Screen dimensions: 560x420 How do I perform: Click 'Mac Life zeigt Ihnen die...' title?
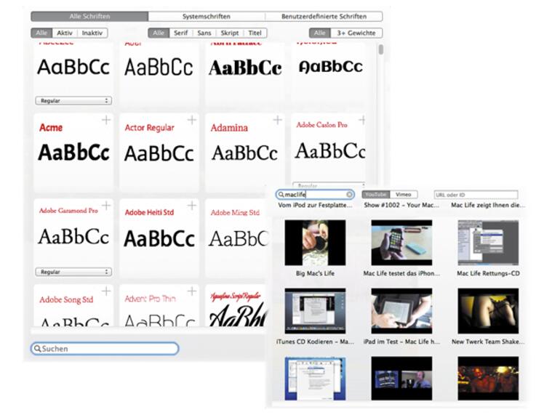(488, 205)
